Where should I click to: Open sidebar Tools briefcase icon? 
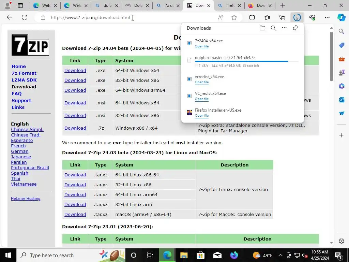click(x=342, y=59)
